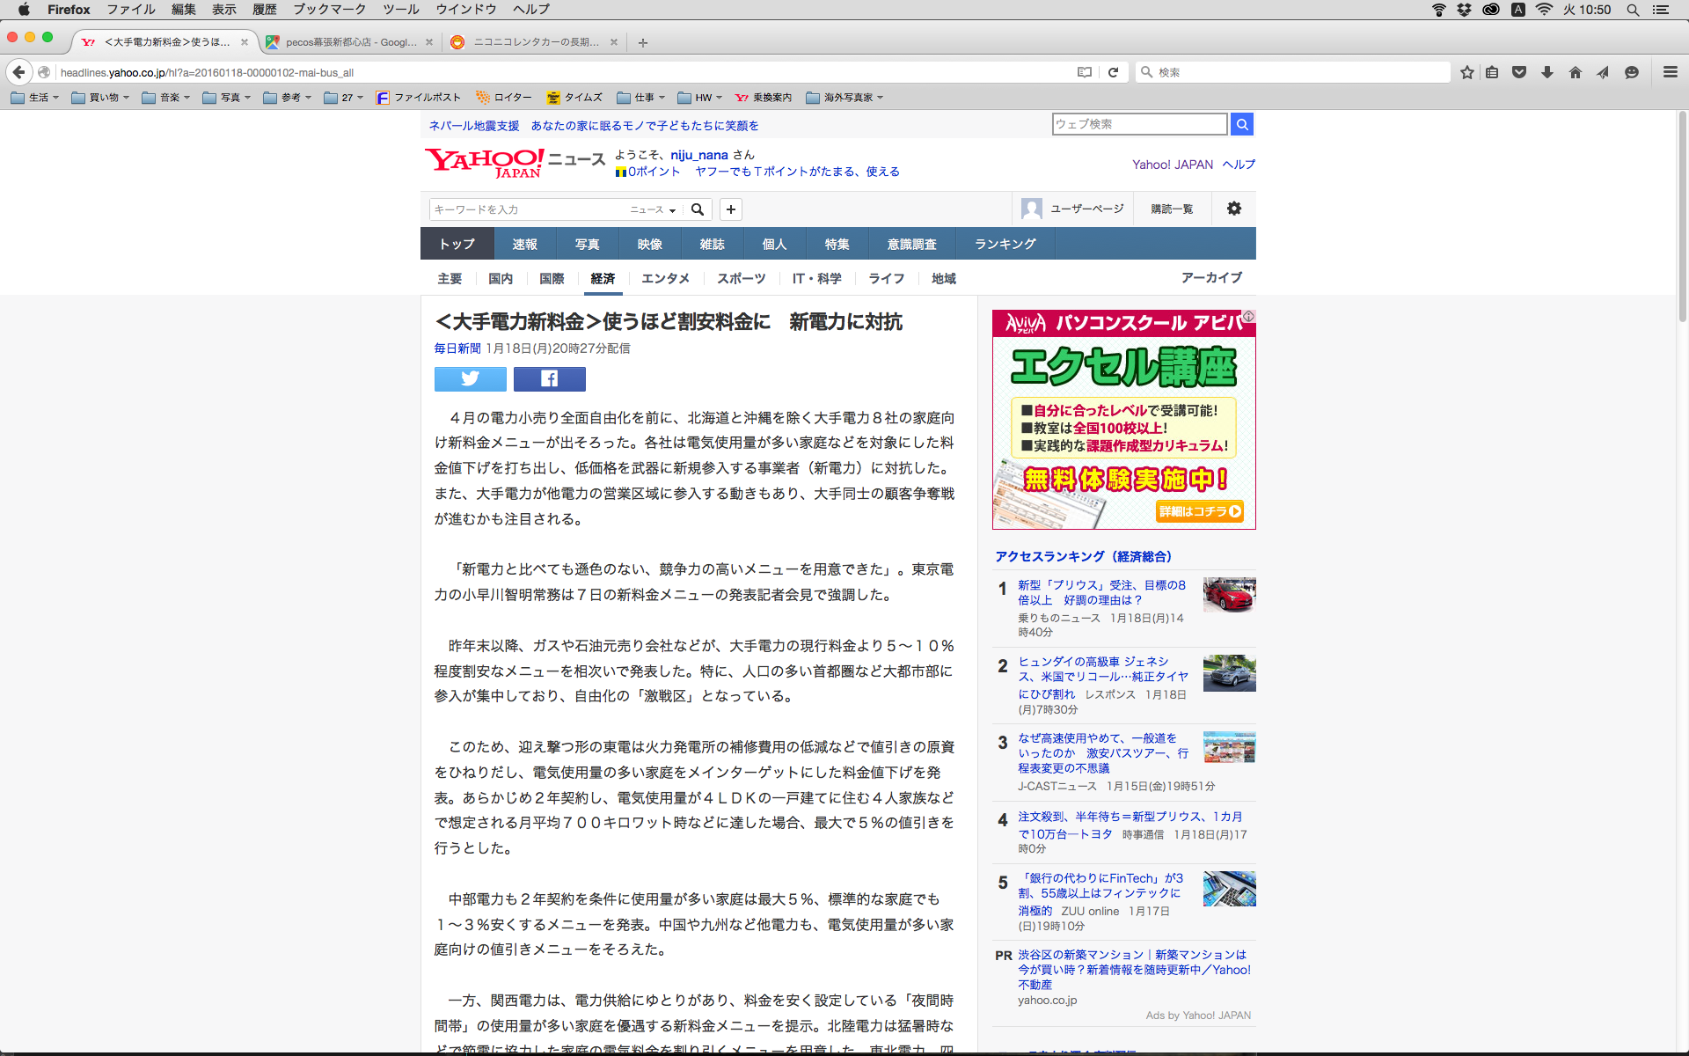1689x1056 pixels.
Task: Open the Prius ranking article thumbnail
Action: tap(1229, 595)
